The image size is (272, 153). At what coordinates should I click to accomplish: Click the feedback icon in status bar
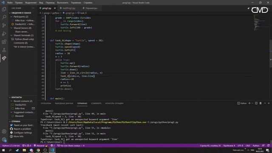pos(263,145)
